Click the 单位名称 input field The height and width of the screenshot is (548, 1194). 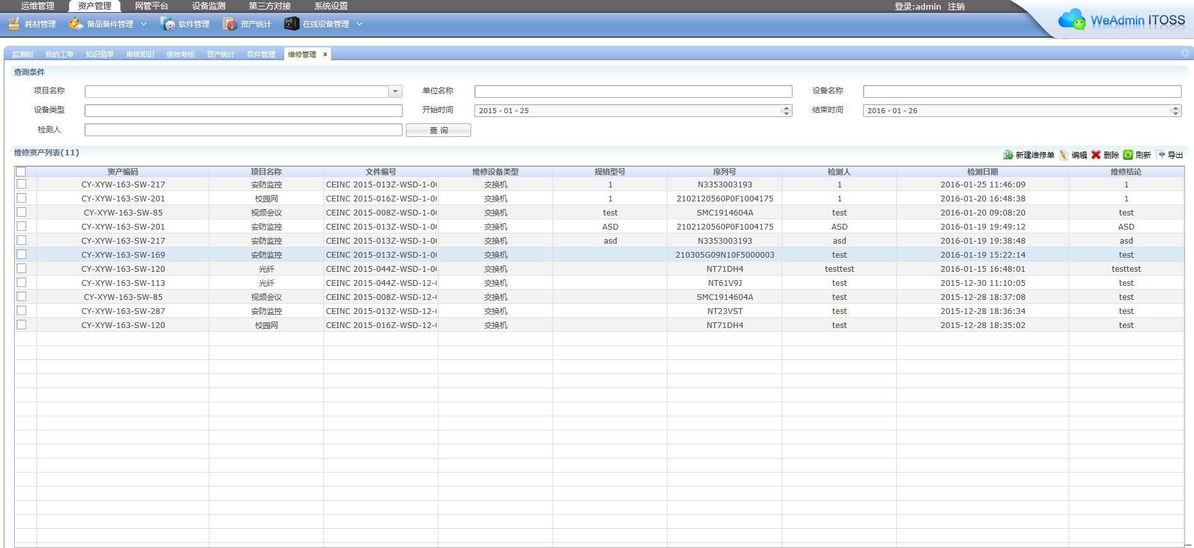[633, 91]
